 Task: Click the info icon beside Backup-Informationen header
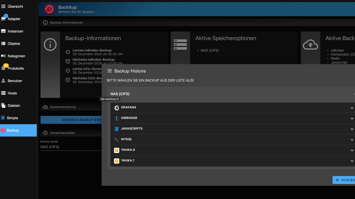(45, 22)
